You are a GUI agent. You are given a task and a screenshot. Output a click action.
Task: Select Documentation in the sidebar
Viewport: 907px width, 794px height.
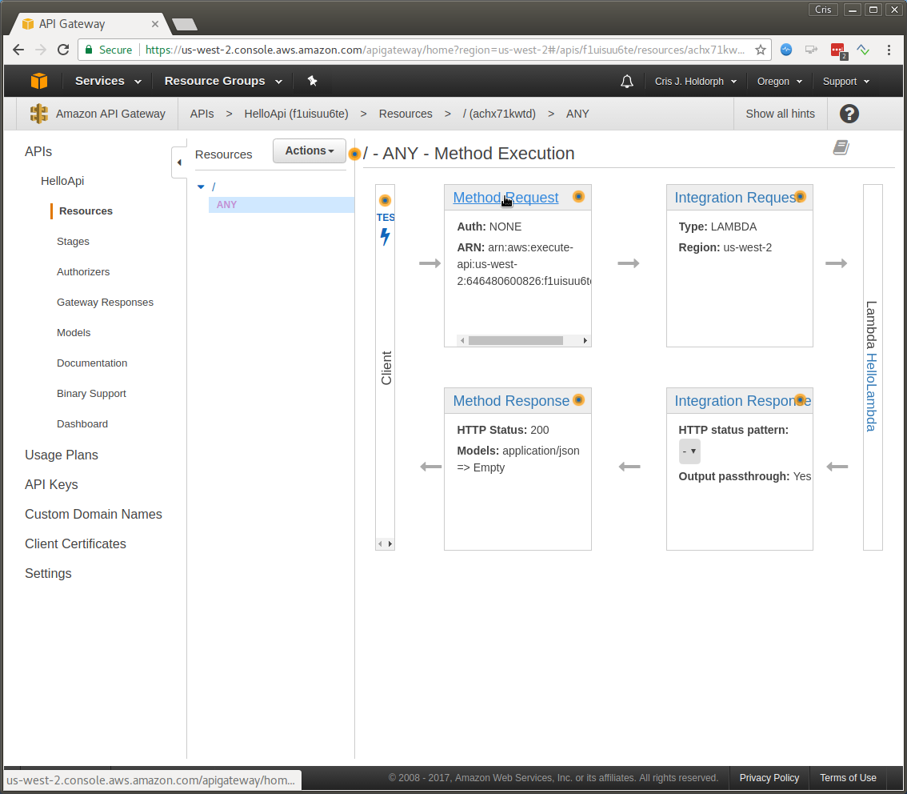[x=92, y=363]
